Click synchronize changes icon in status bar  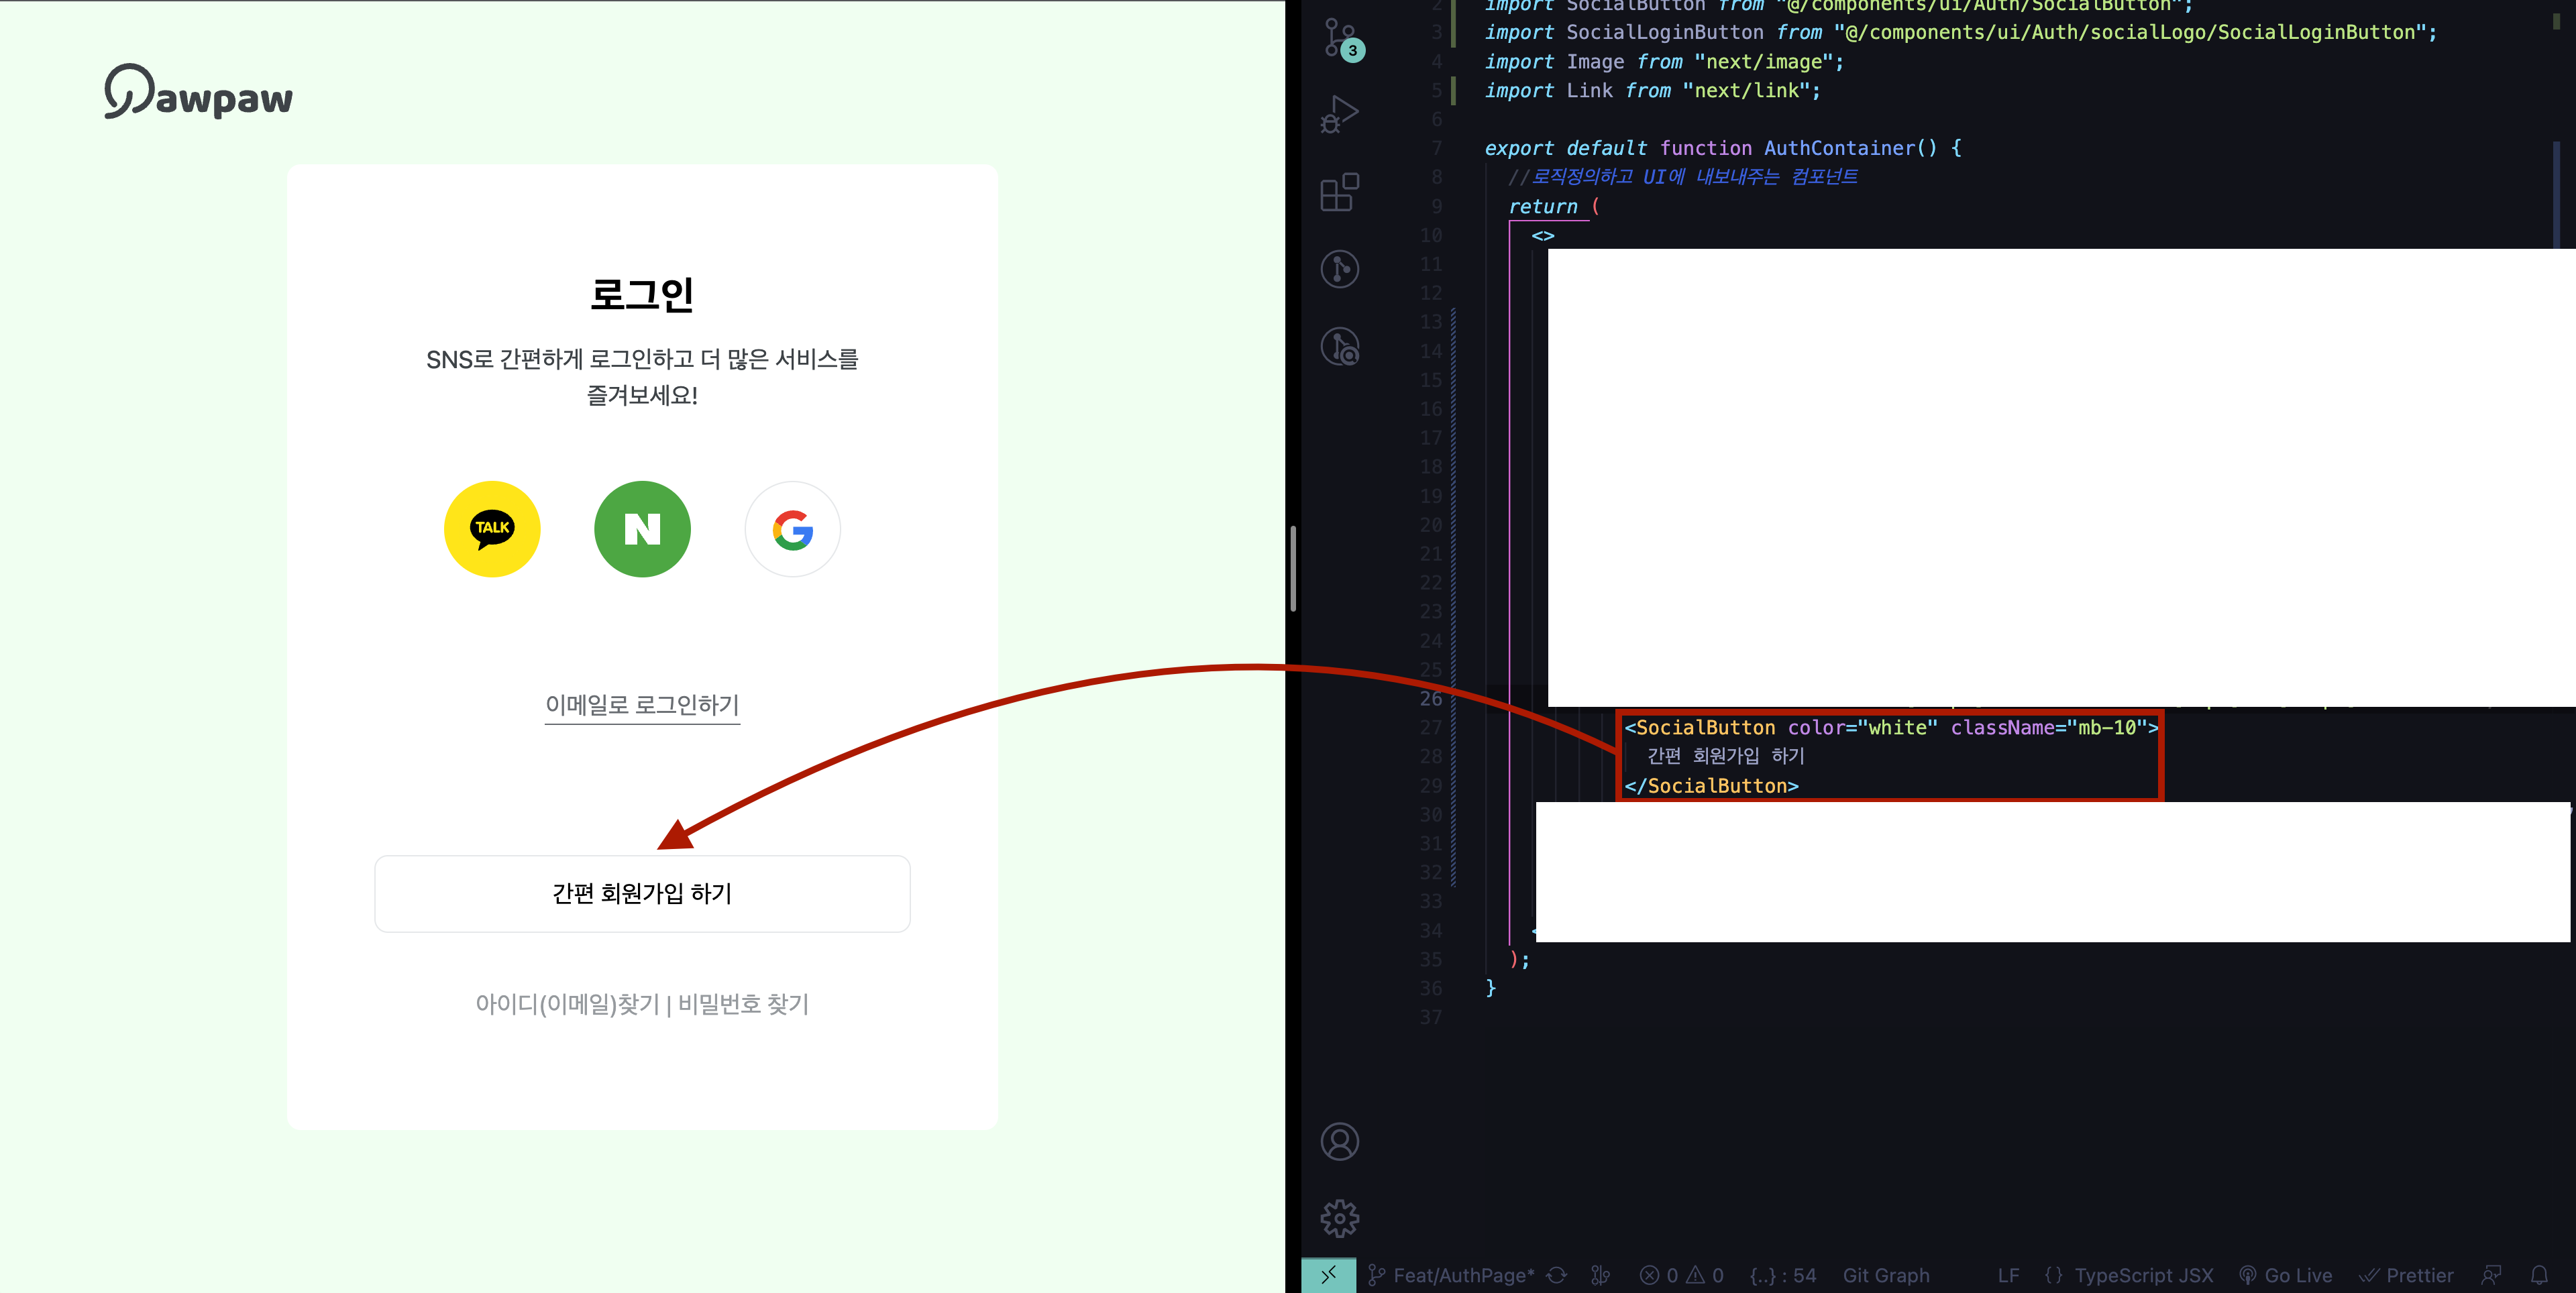coord(1557,1275)
